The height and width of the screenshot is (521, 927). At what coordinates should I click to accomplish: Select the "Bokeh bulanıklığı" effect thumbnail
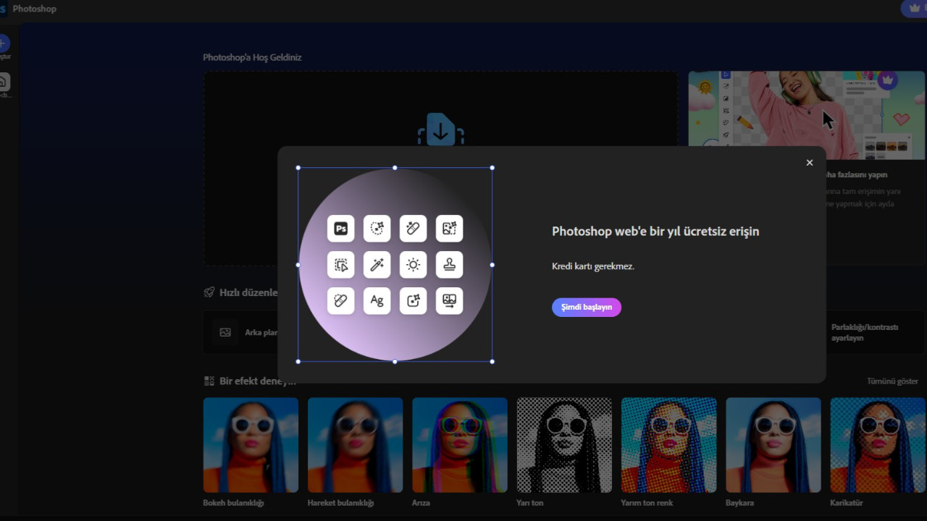pyautogui.click(x=251, y=444)
